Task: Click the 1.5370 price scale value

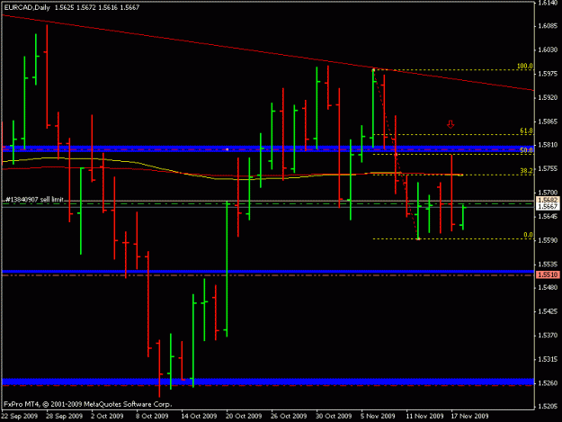Action: pyautogui.click(x=548, y=336)
